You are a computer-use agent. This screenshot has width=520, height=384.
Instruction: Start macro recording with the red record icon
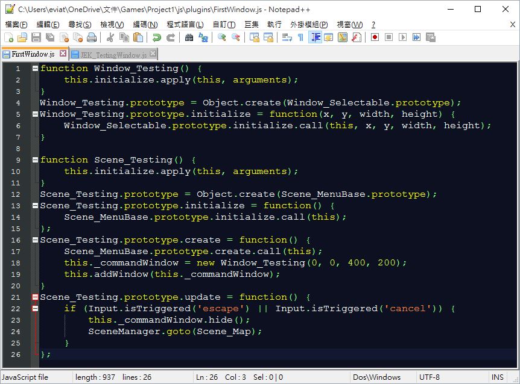pyautogui.click(x=375, y=37)
